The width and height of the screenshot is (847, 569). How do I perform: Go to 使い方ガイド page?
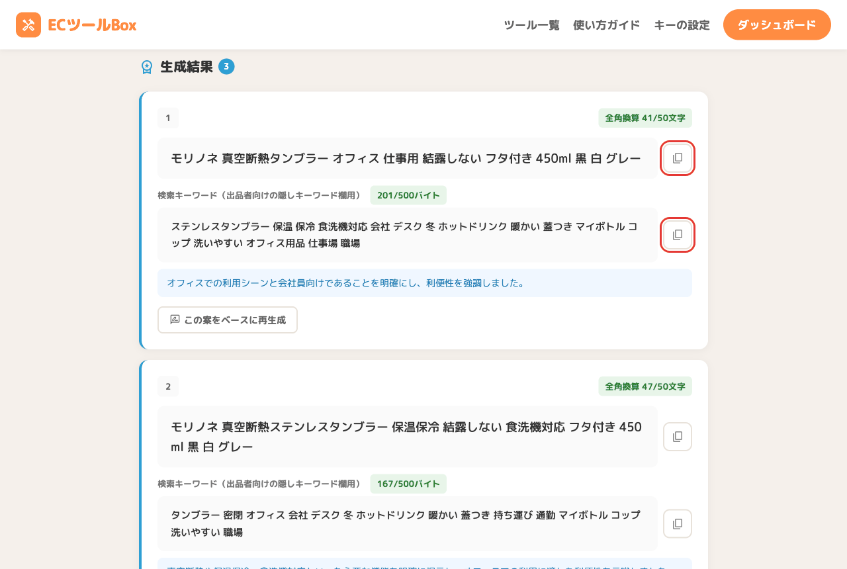[607, 25]
